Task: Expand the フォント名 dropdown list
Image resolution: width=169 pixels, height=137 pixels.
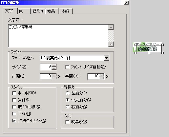Action: pos(107,58)
